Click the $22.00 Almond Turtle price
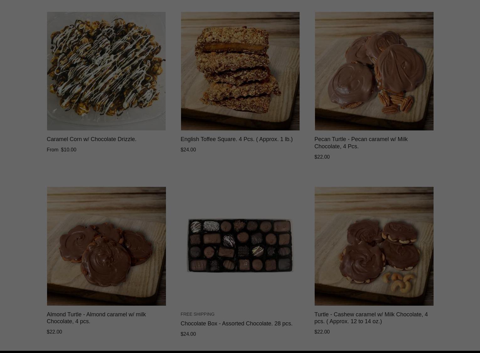The width and height of the screenshot is (480, 353). (54, 332)
